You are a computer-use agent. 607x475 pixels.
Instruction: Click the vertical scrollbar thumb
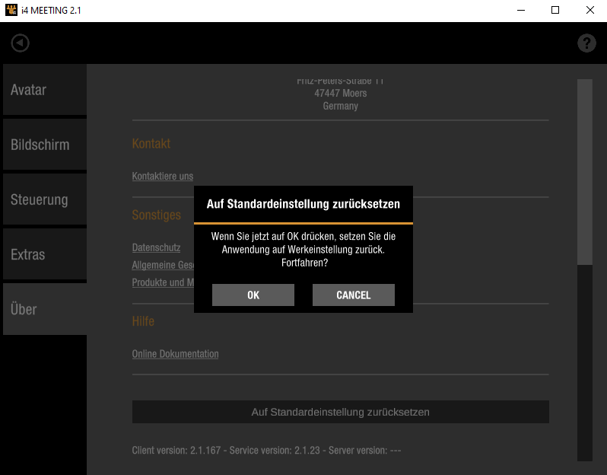point(584,171)
